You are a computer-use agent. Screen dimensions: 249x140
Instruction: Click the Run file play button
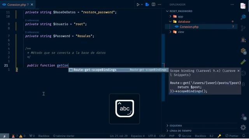[x=138, y=5]
